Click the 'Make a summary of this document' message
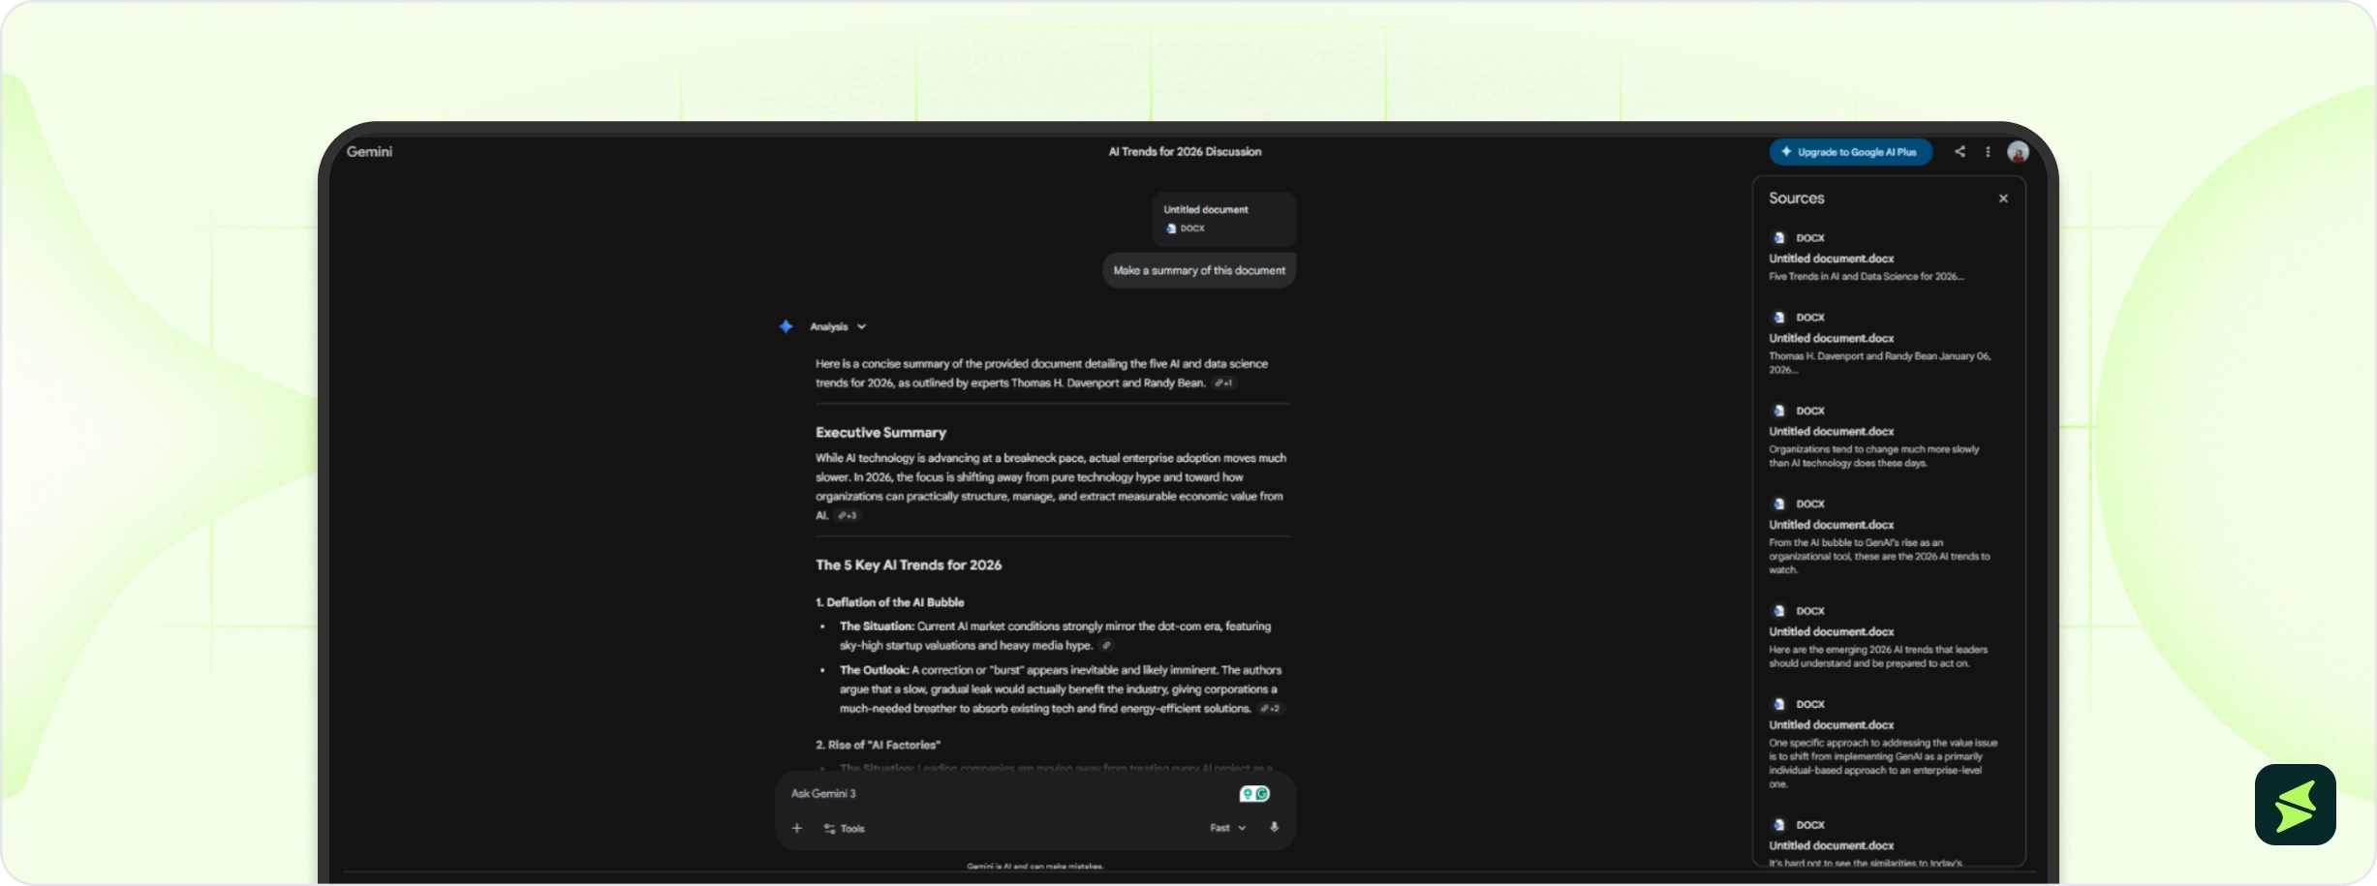 pyautogui.click(x=1199, y=271)
